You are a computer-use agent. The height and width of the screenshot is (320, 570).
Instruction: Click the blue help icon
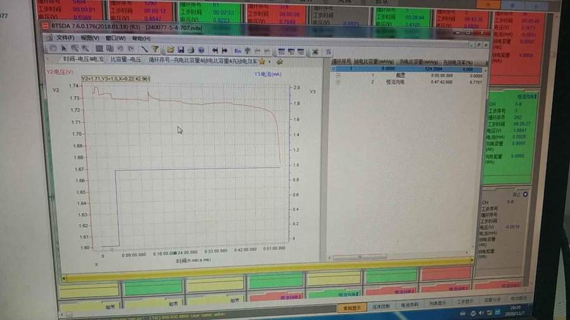point(201,49)
